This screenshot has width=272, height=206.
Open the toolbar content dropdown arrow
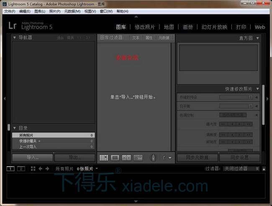click(x=170, y=158)
